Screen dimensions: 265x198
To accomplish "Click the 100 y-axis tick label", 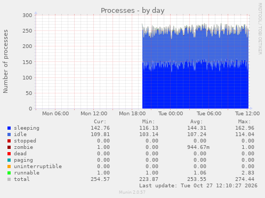I will point(27,77).
